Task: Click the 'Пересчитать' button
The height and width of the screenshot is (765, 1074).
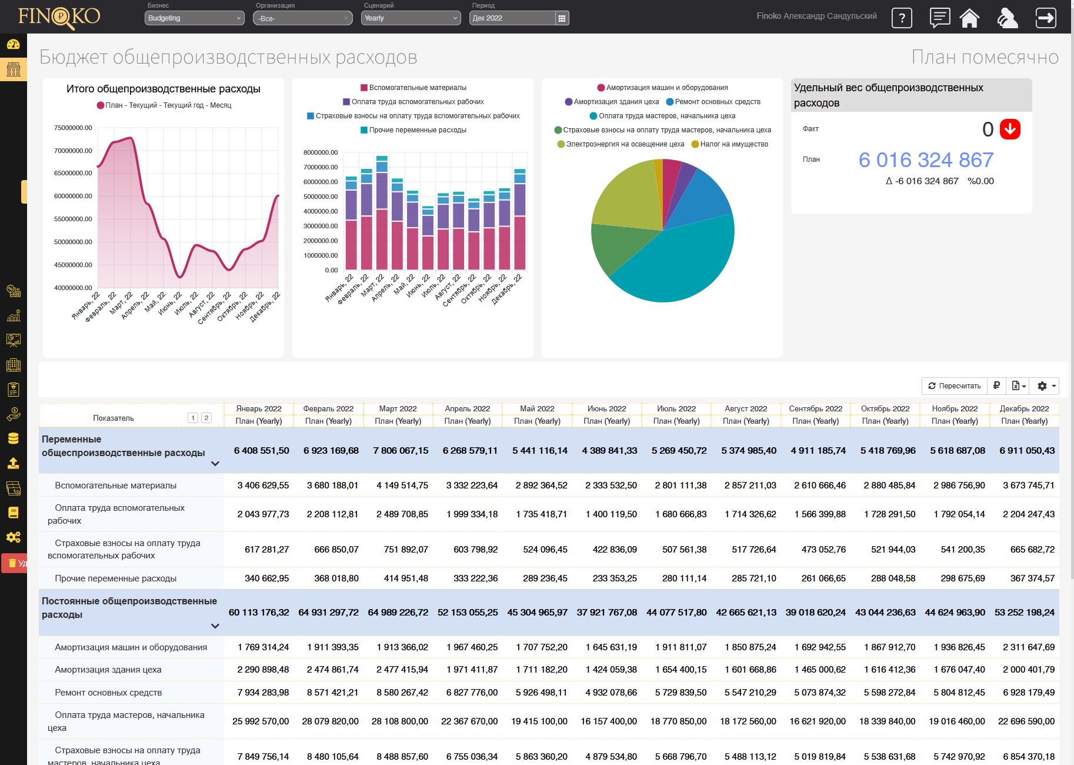Action: (954, 386)
